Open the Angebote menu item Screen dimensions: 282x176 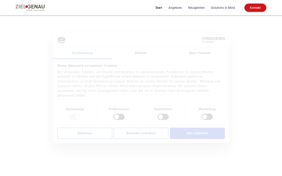coord(175,8)
